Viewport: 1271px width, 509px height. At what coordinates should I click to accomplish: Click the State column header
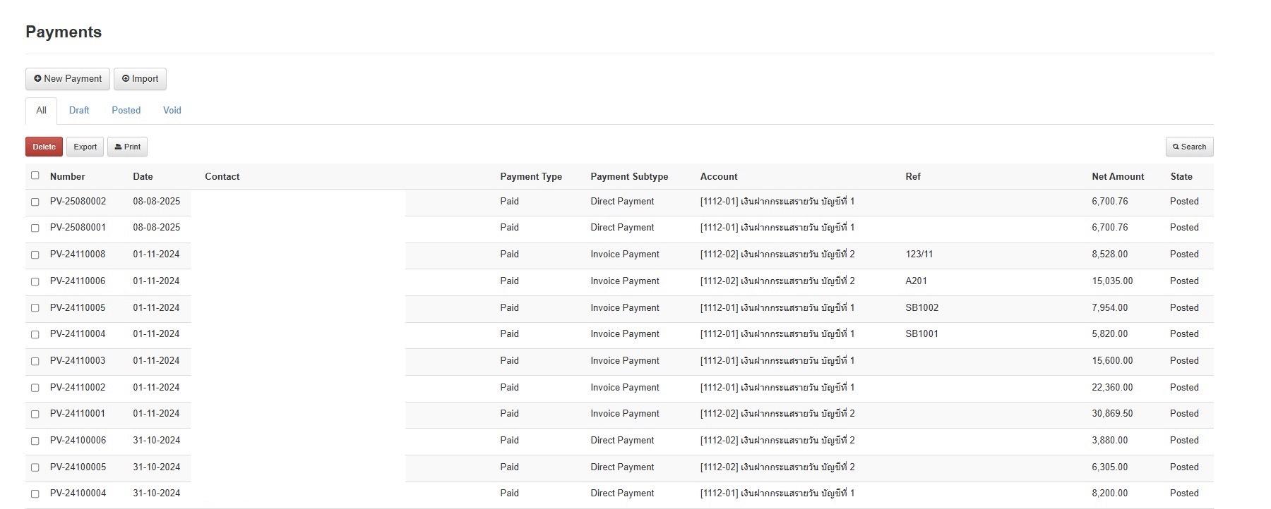tap(1181, 177)
